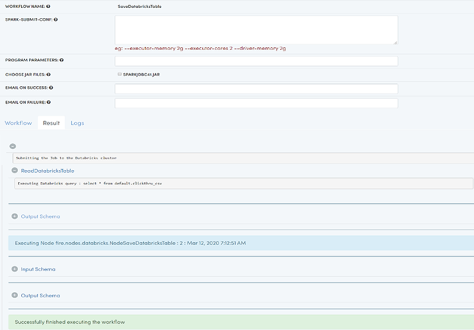Click help icon next to Workflow Name
Screen dimensions: 474x330
point(49,6)
